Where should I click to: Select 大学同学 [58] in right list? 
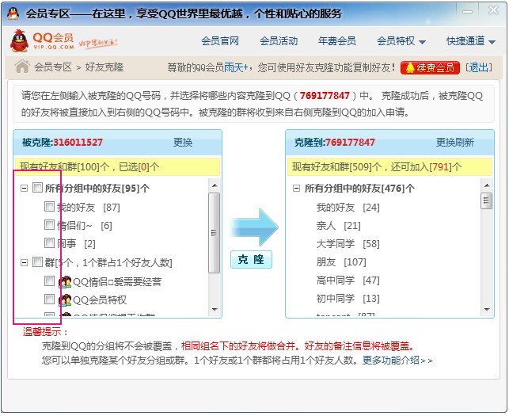point(348,244)
